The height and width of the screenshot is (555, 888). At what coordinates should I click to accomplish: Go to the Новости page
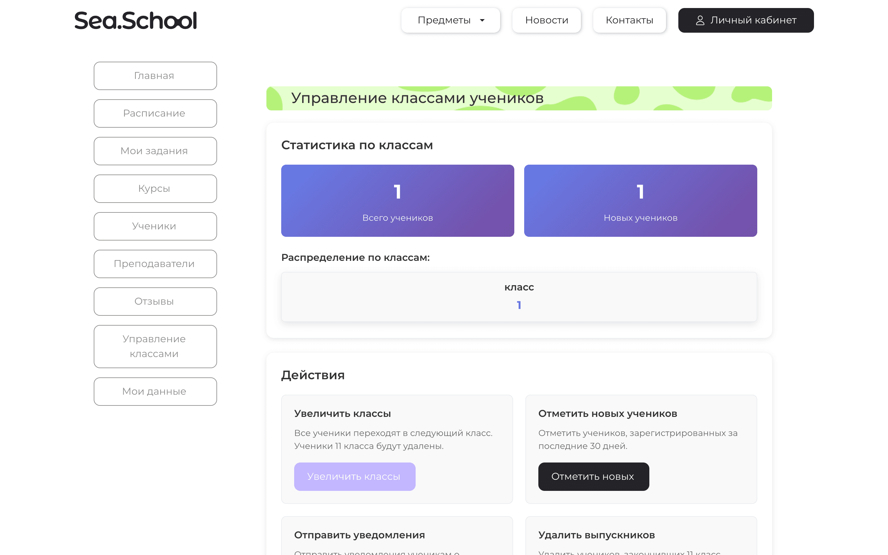pyautogui.click(x=546, y=20)
